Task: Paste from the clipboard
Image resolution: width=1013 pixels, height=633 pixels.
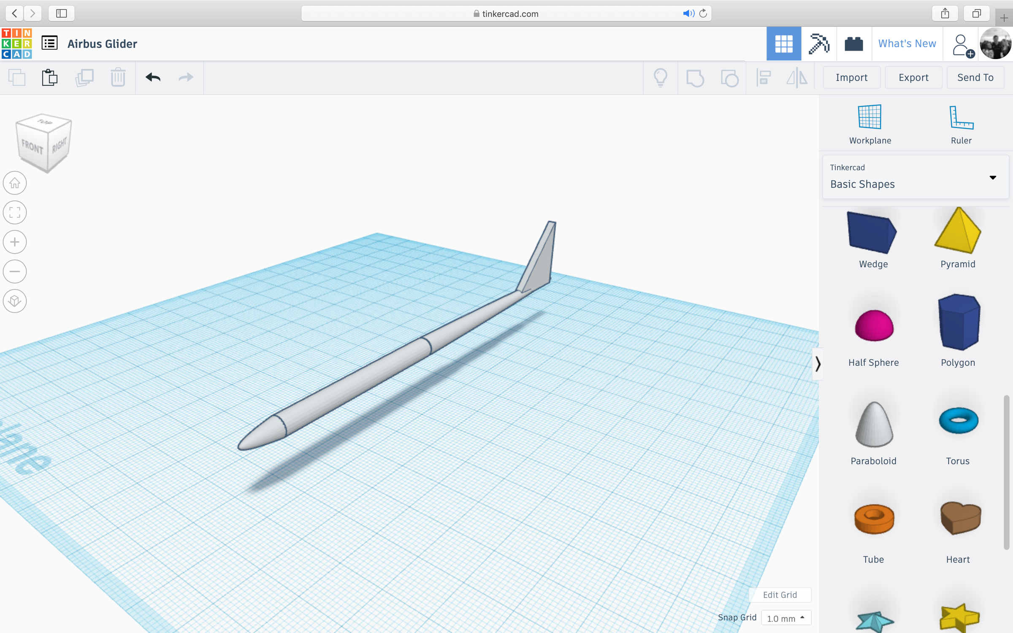Action: 49,78
